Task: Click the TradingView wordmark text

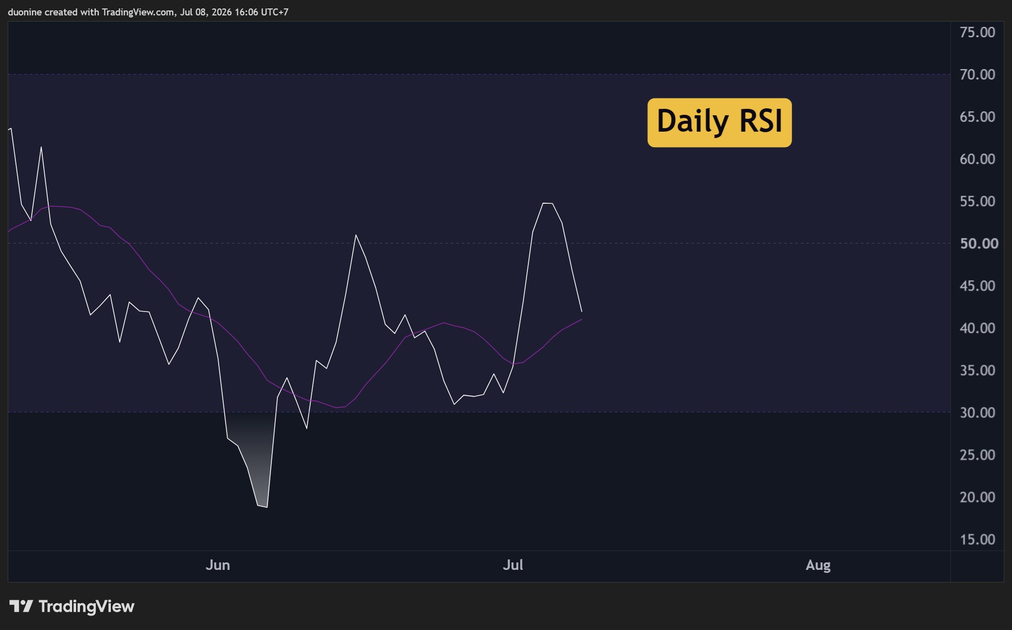Action: coord(86,606)
